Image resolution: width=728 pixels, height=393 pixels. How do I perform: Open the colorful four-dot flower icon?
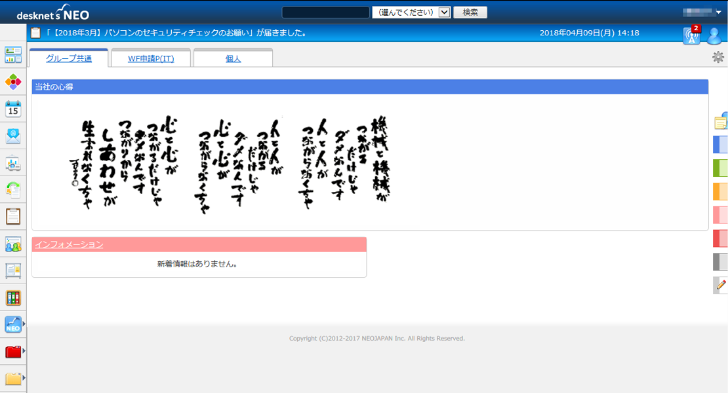tap(13, 82)
